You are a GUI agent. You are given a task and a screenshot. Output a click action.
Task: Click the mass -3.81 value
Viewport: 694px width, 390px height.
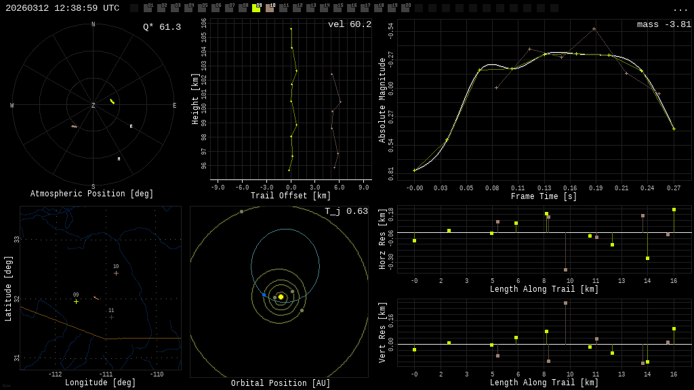[x=664, y=24]
